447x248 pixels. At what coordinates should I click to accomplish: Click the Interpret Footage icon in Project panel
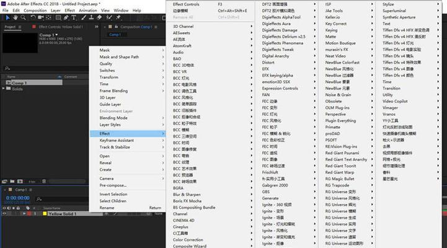4,181
